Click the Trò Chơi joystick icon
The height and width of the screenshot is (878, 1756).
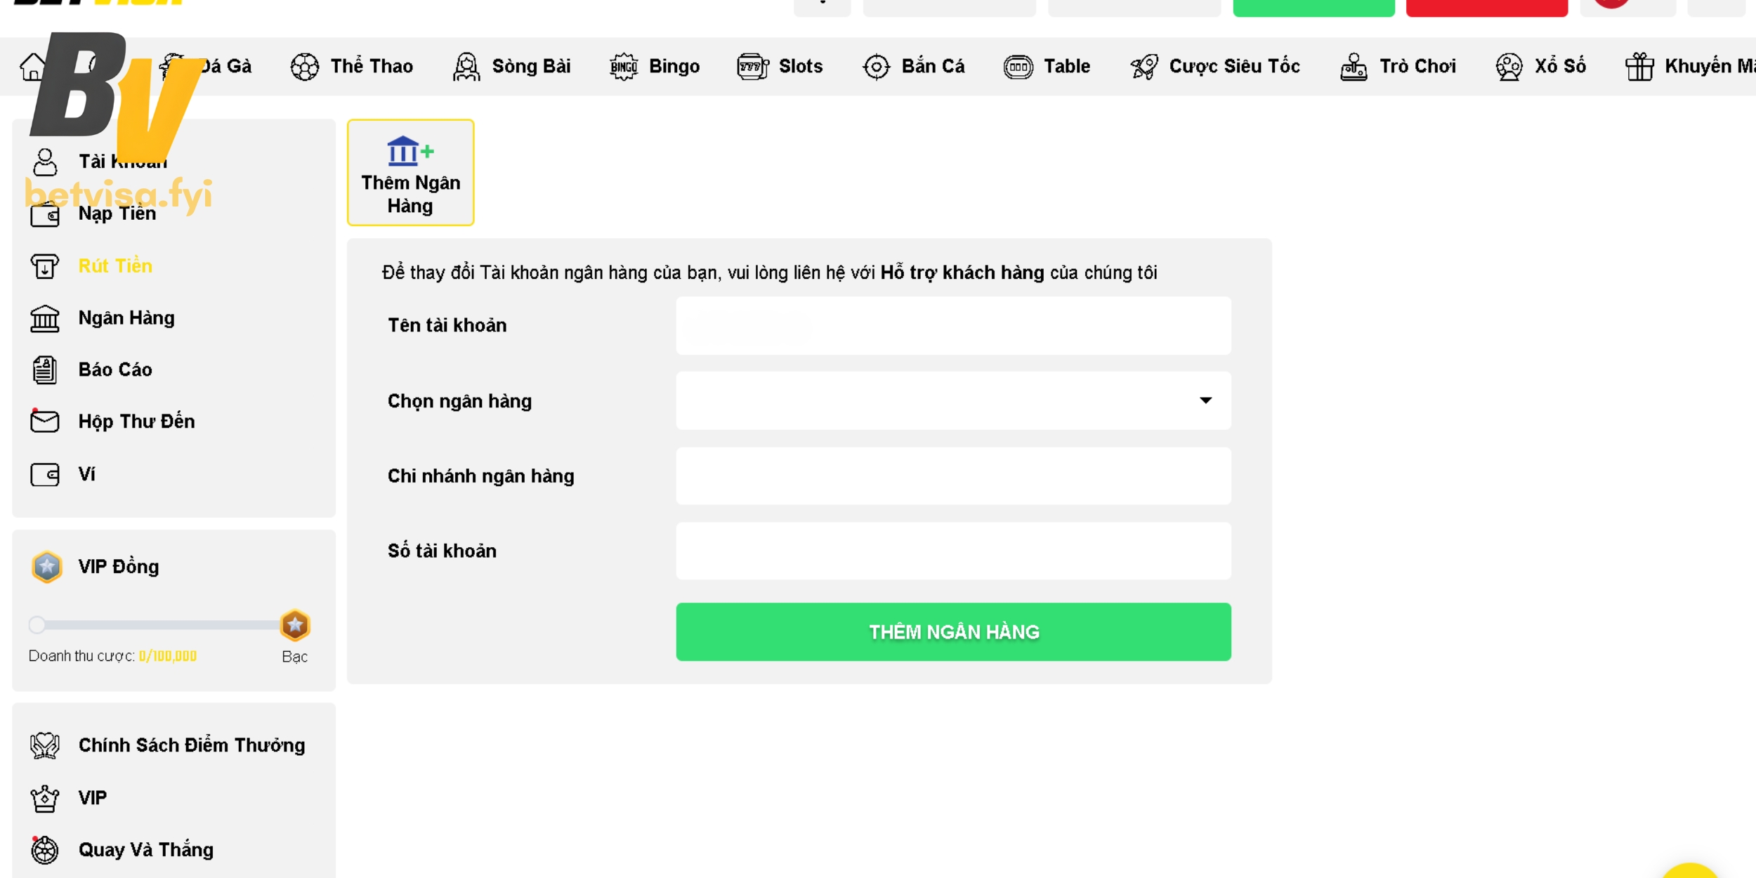click(x=1354, y=67)
